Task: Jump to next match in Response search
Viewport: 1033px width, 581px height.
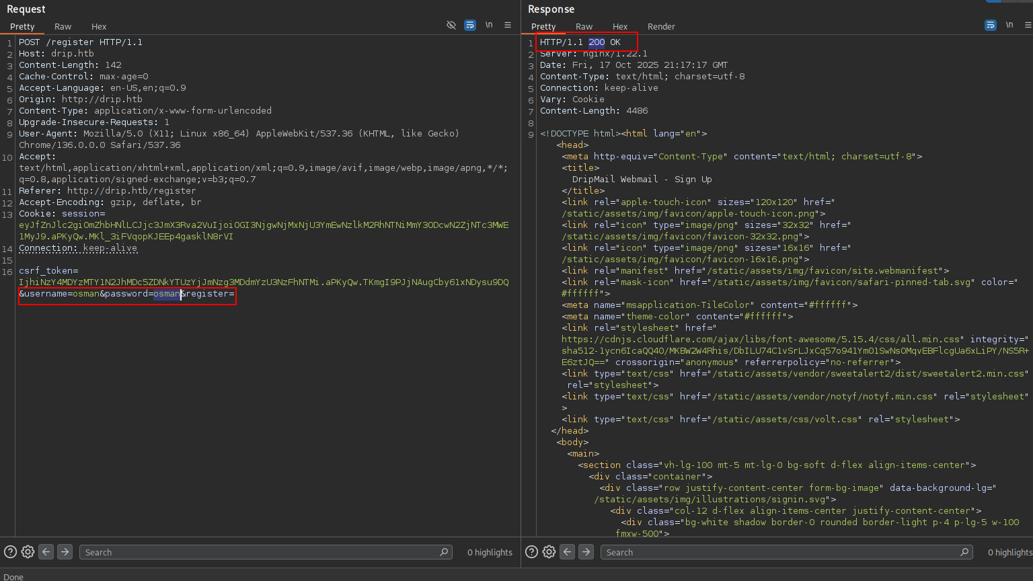Action: [586, 551]
